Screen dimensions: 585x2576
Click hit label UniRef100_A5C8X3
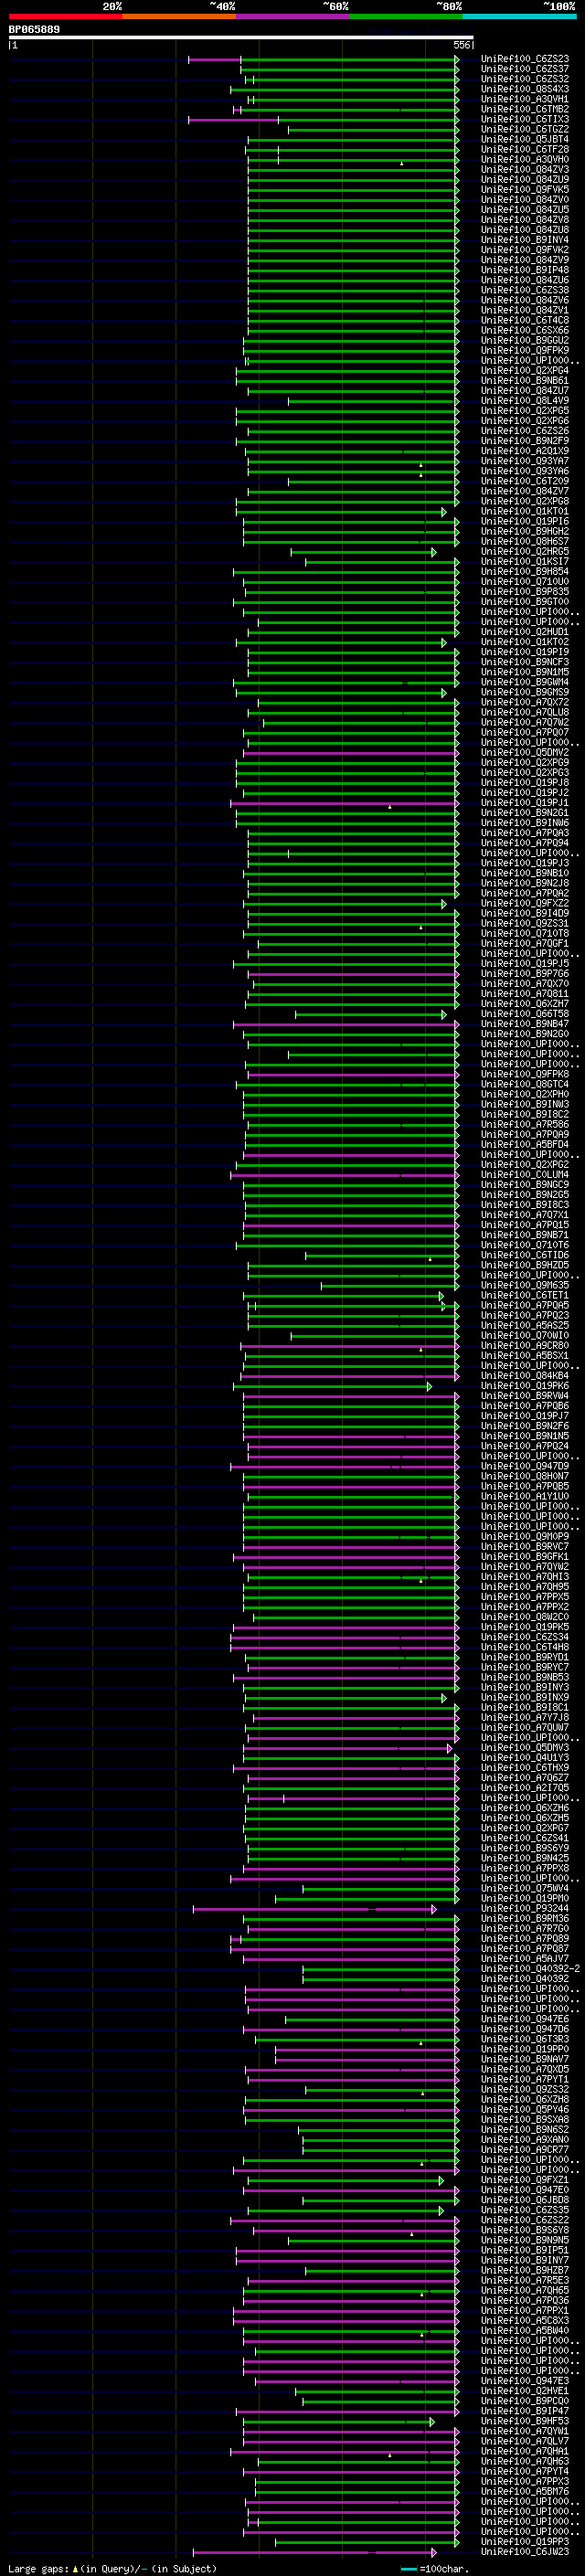coord(525,2321)
